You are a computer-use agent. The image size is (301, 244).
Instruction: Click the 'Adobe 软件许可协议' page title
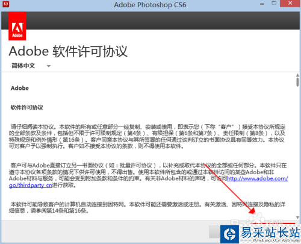coord(68,51)
